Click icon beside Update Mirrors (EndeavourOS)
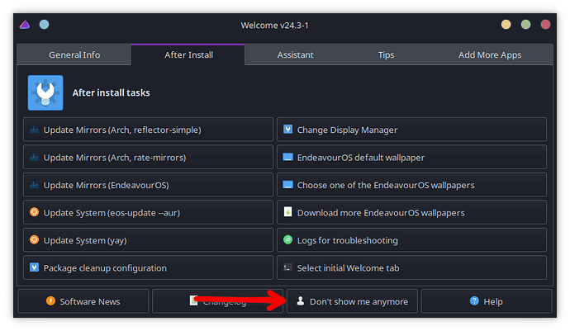570x331 pixels. tap(34, 185)
